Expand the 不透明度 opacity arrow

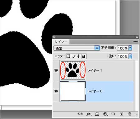pos(130,48)
